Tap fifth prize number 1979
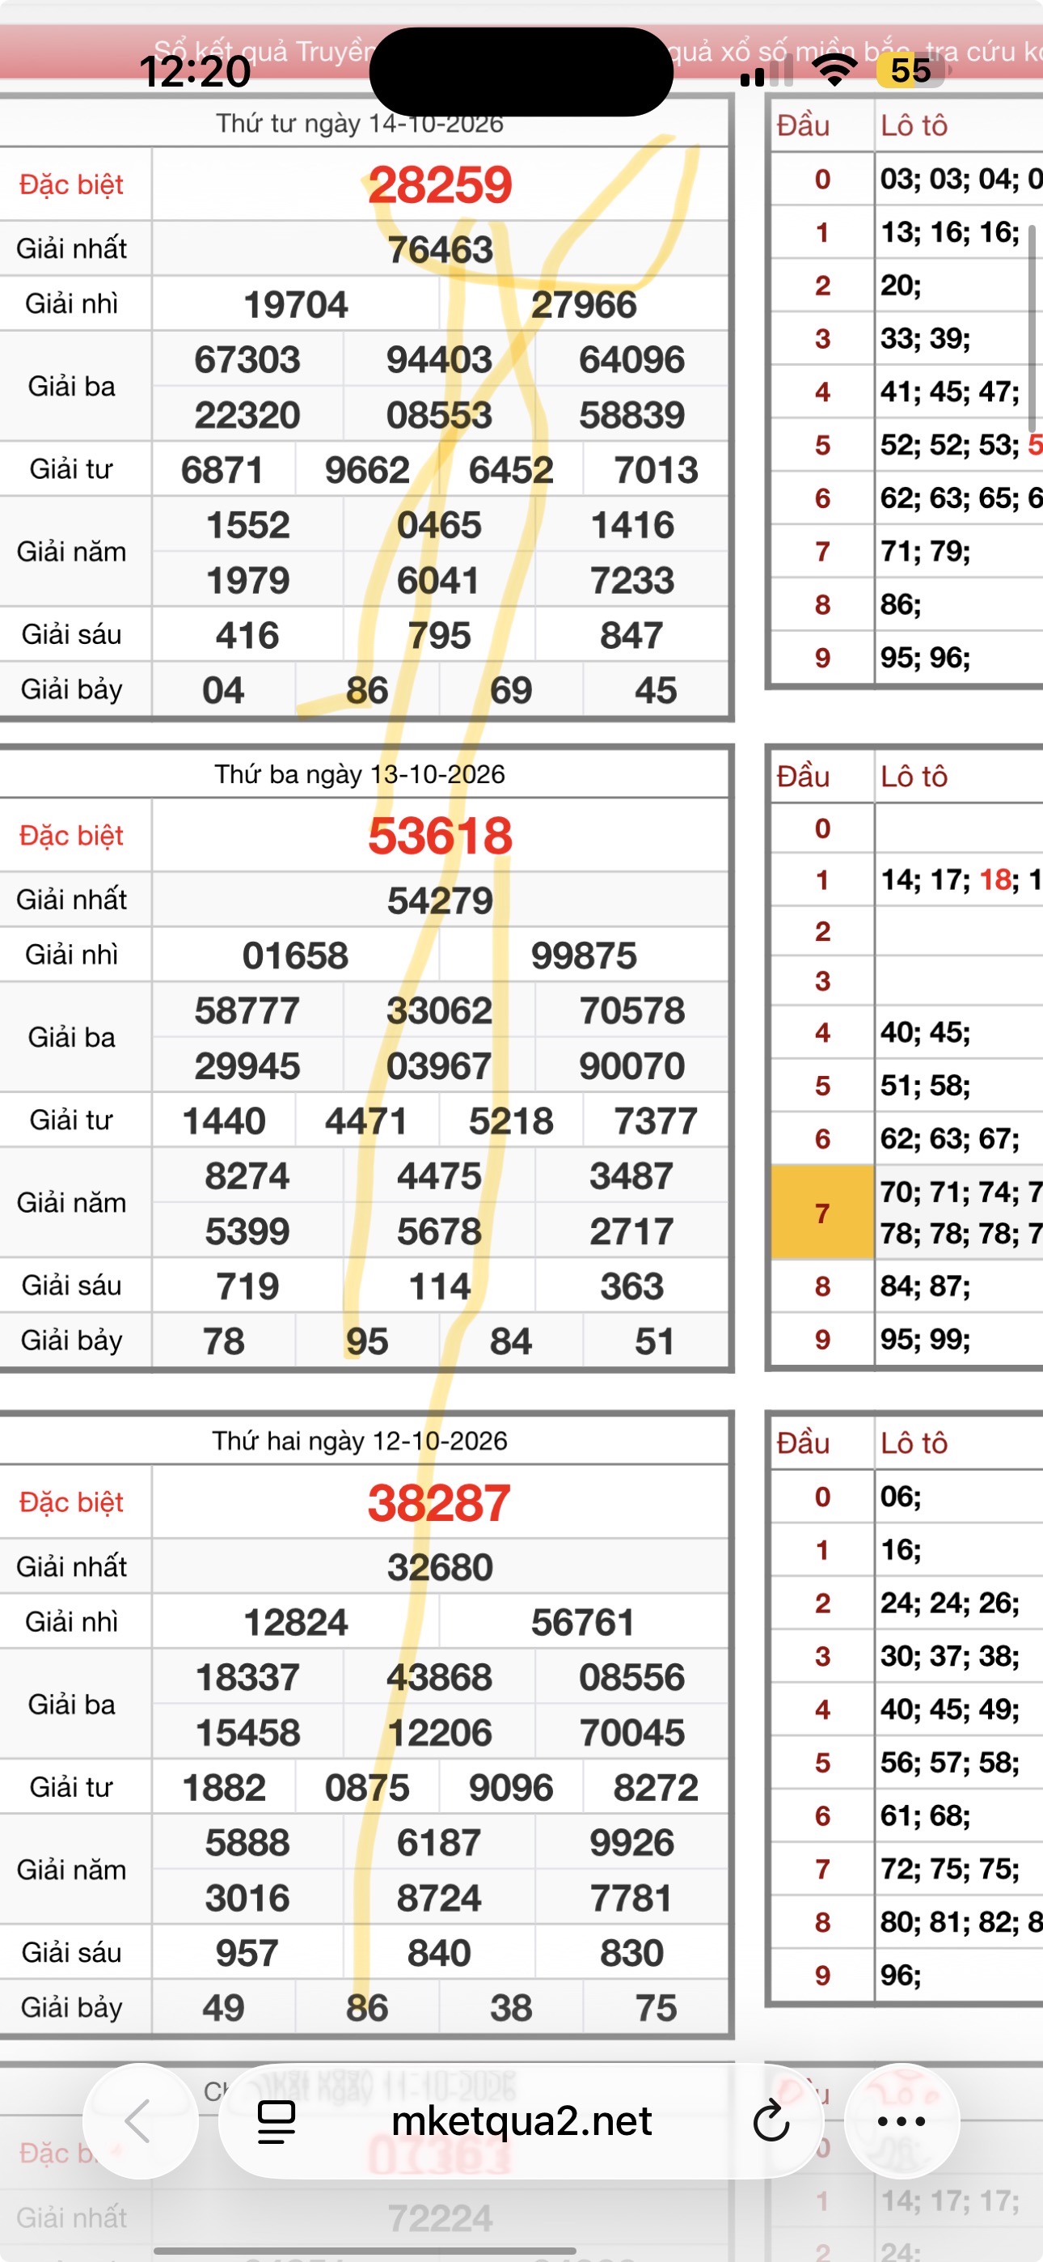The width and height of the screenshot is (1043, 2262). click(x=247, y=580)
